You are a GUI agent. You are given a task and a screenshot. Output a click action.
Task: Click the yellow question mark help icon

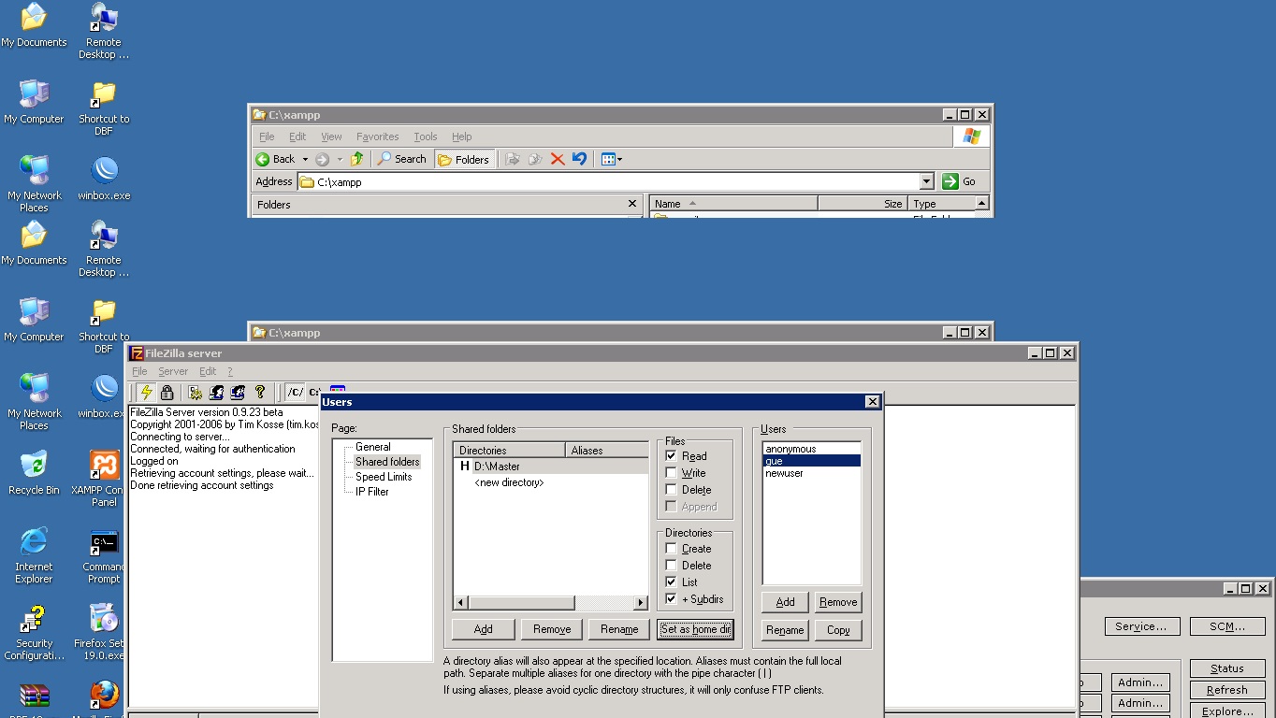click(x=260, y=393)
